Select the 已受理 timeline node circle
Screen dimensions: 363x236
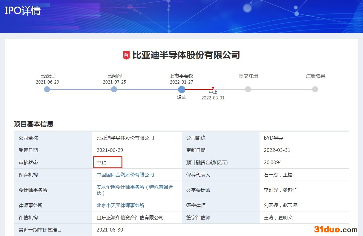(x=47, y=89)
